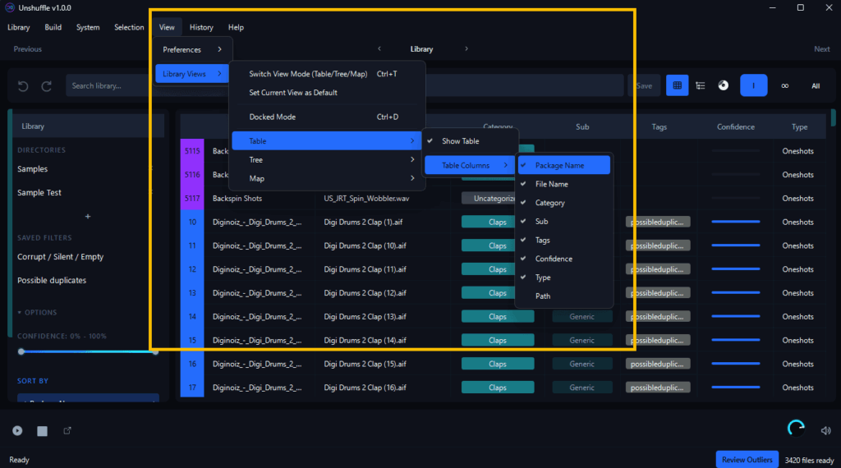Adjust the confidence slider left handle
841x468 pixels.
pos(21,351)
